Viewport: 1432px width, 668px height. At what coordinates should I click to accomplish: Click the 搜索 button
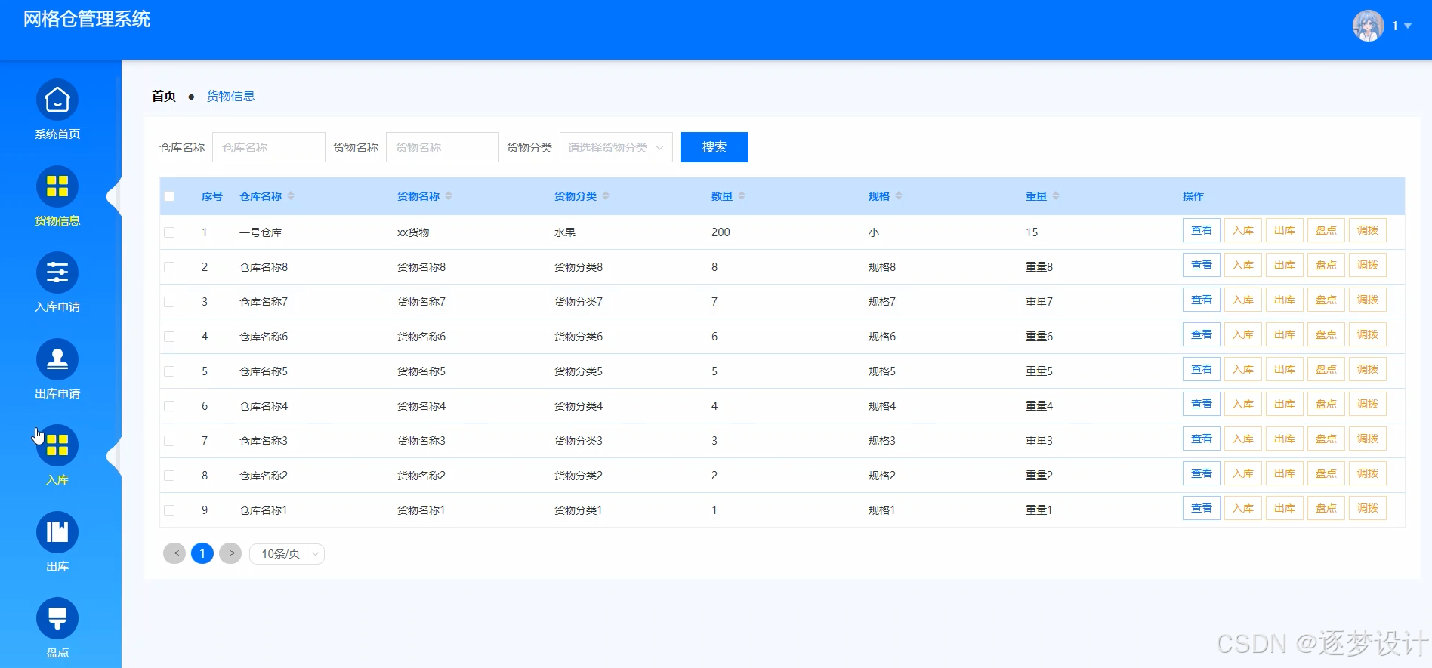click(714, 147)
